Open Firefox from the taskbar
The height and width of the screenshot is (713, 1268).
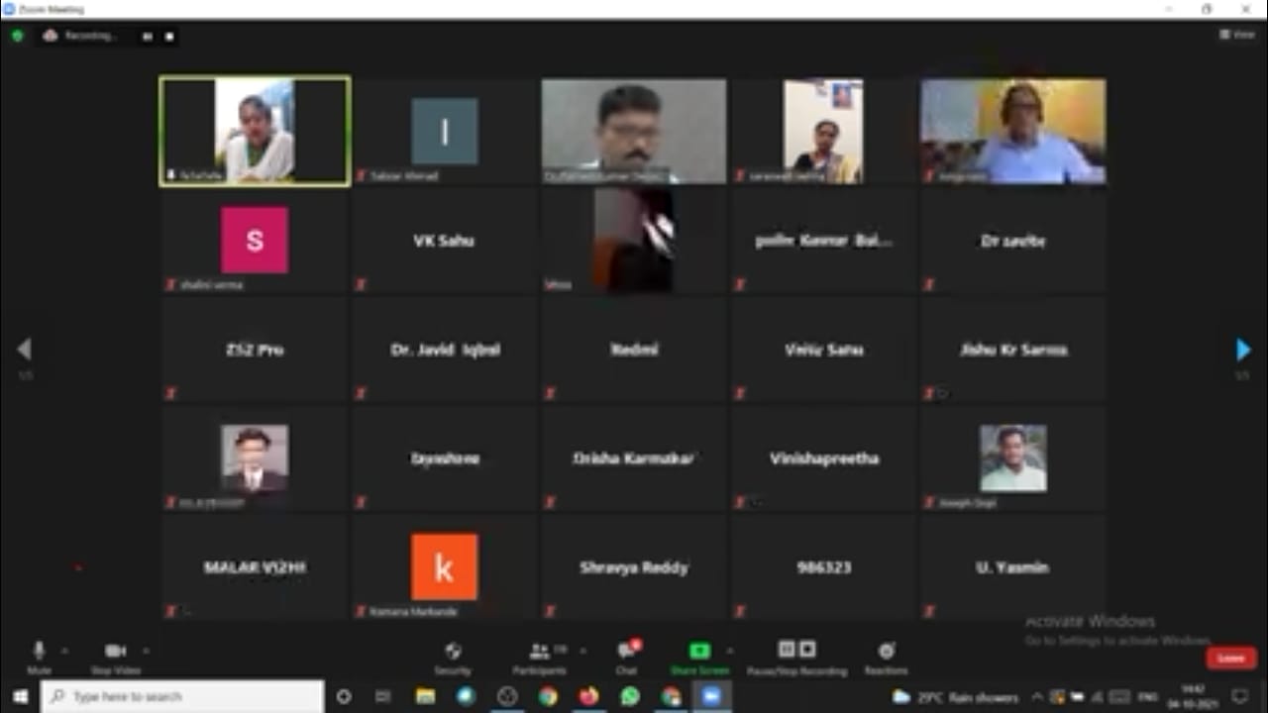coord(588,696)
